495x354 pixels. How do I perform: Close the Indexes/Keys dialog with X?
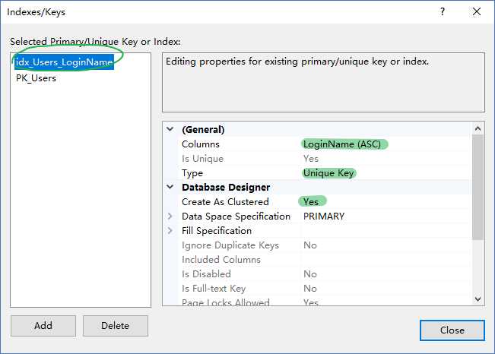(x=477, y=11)
